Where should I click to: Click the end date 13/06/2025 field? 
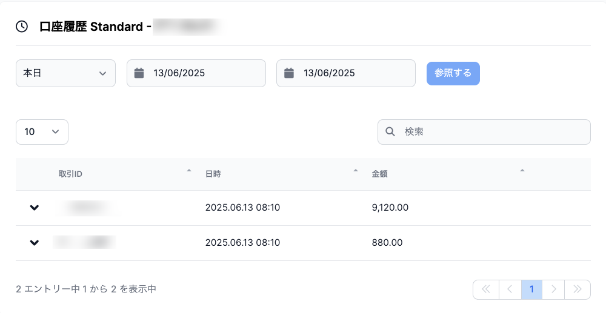tap(346, 73)
